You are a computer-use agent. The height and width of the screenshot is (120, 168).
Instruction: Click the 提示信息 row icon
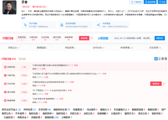[x=5, y=92]
